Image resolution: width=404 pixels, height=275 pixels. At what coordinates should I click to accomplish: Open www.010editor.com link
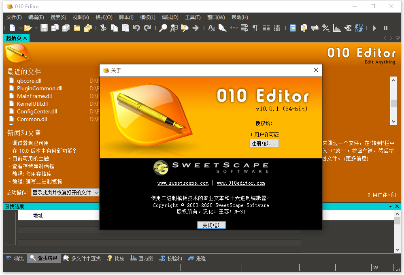pyautogui.click(x=241, y=183)
